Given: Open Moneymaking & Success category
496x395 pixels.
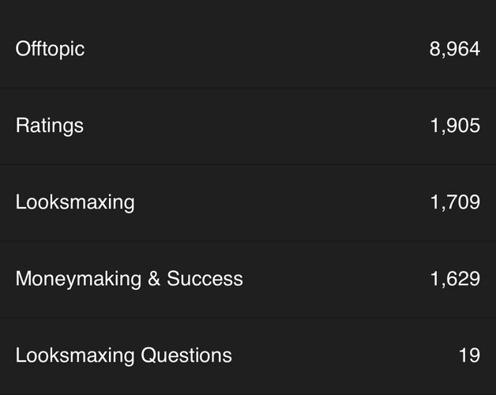Looking at the screenshot, I should pos(129,279).
